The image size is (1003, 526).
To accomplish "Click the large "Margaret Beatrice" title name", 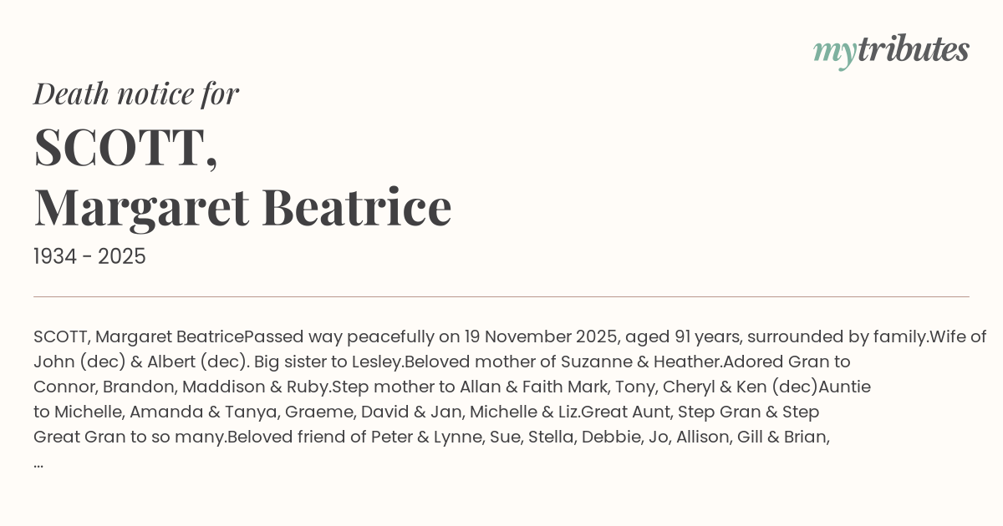I will click(x=242, y=207).
